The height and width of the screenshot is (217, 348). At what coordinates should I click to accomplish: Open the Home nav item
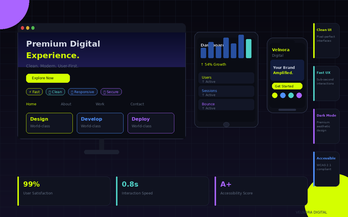[31, 104]
